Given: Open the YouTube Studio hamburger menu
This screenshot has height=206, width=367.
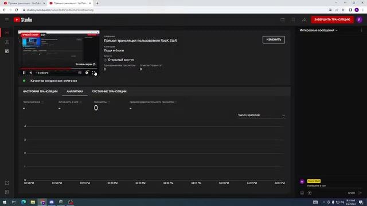Looking at the screenshot, I should [x=7, y=20].
